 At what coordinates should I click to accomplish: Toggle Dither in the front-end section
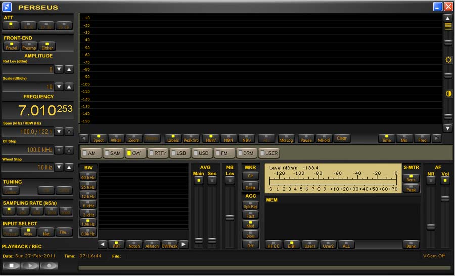(47, 46)
